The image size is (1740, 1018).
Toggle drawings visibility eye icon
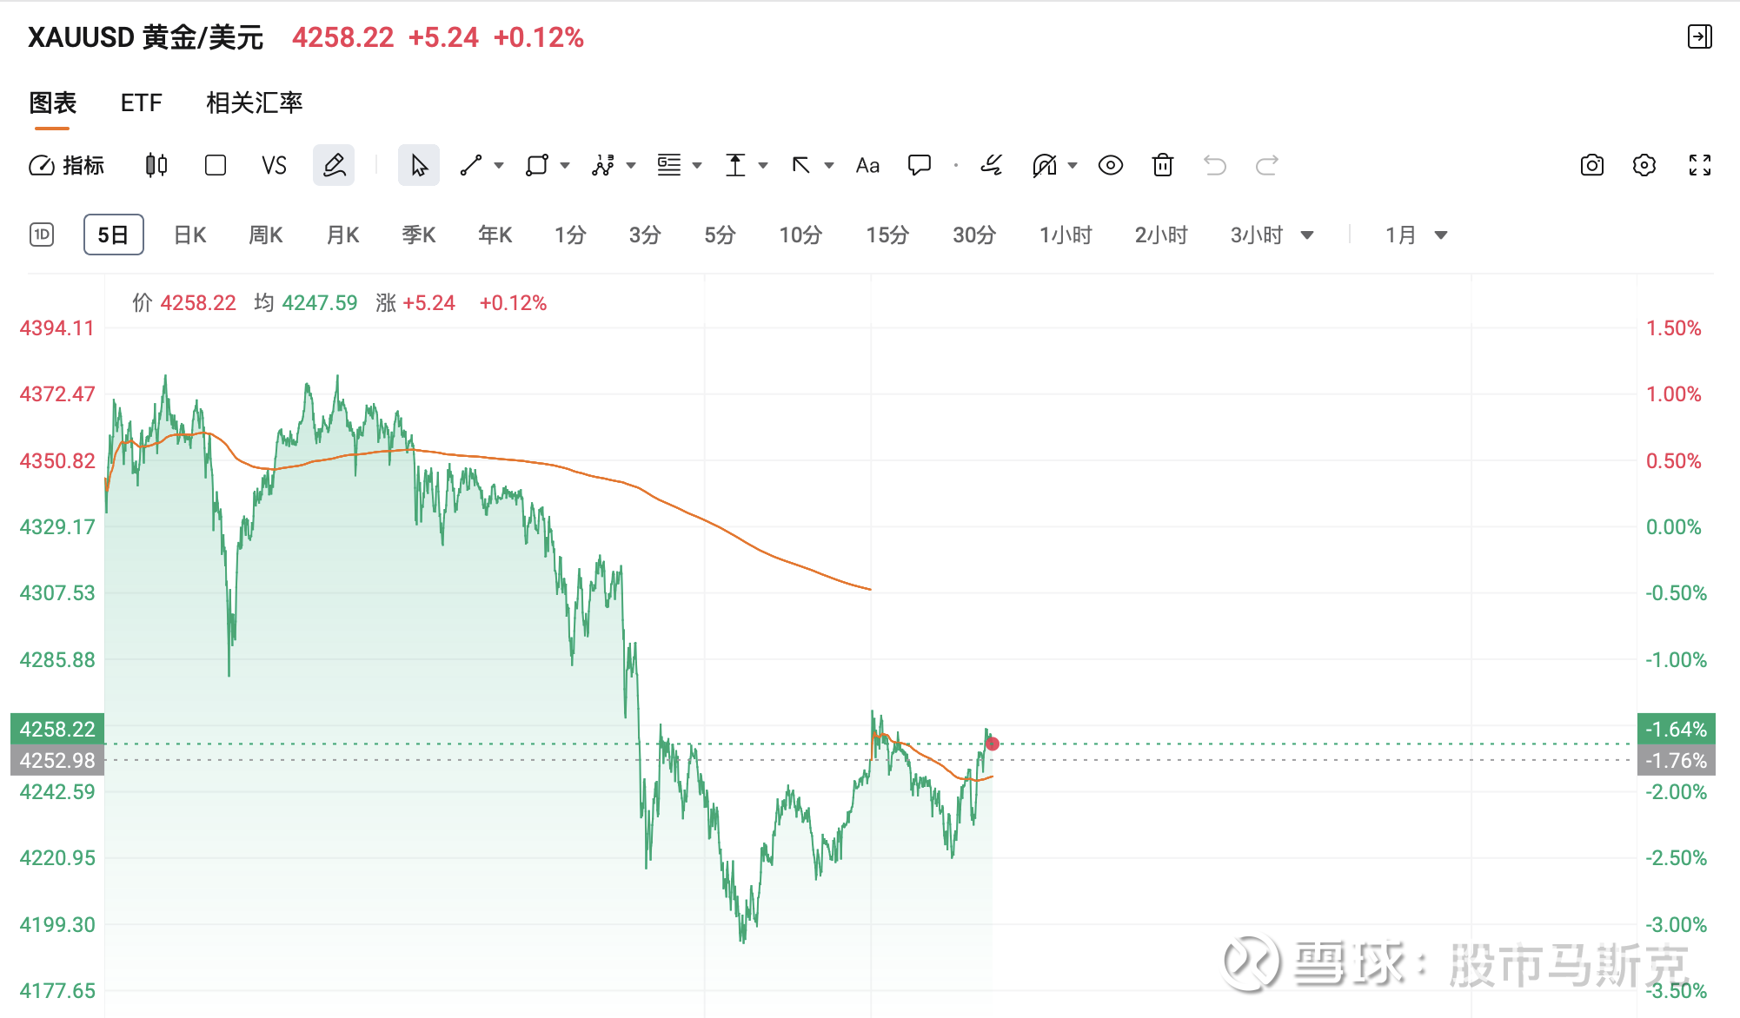pos(1110,165)
